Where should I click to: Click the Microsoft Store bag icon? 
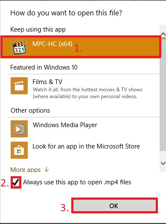(19, 150)
